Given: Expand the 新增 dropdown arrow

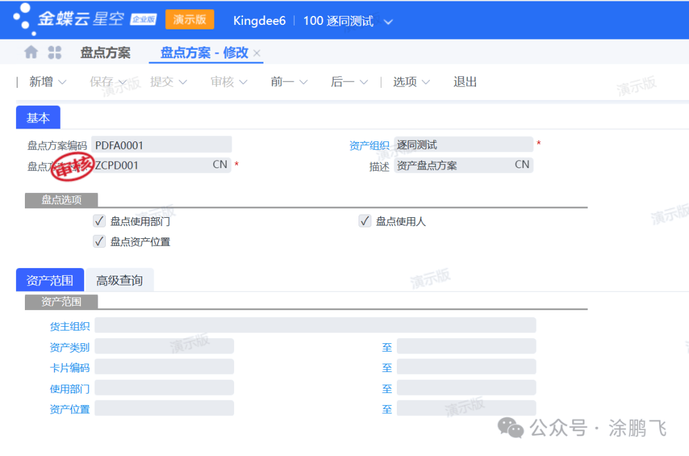Looking at the screenshot, I should pos(63,82).
